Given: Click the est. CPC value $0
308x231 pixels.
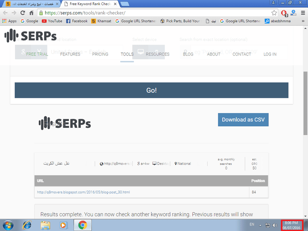Looking at the screenshot, I should (254, 168).
